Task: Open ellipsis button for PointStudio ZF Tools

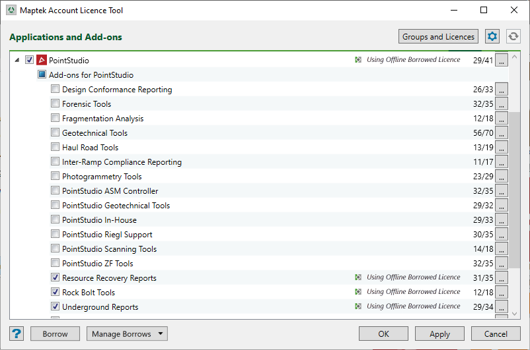Action: tap(502, 264)
